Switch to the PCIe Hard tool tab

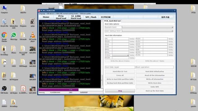point(61,17)
